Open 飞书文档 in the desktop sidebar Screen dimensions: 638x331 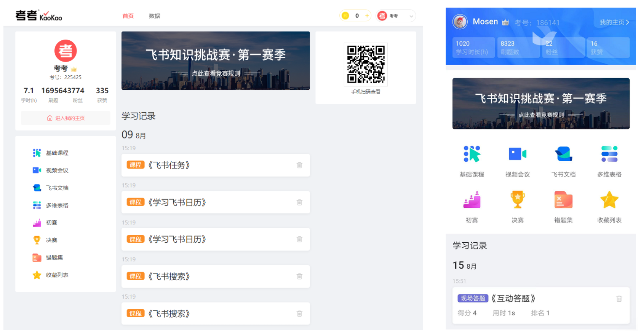click(51, 188)
